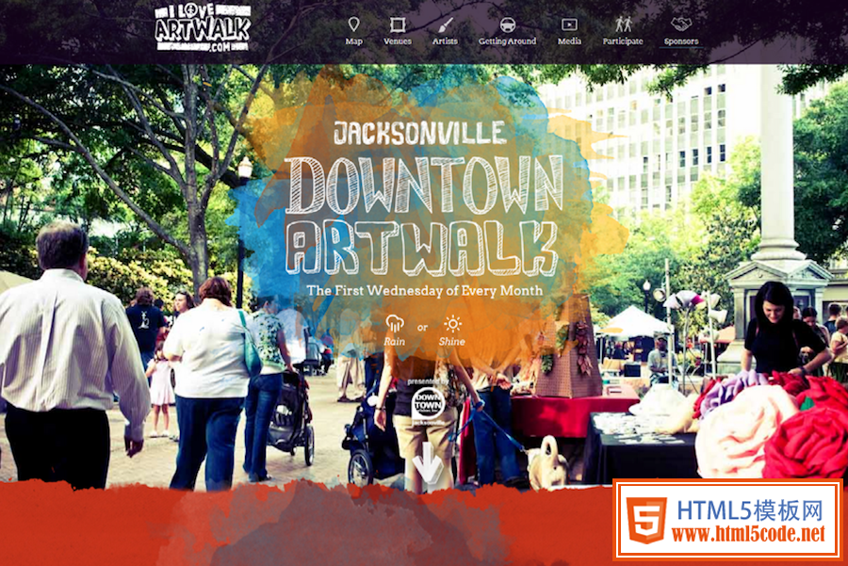
Task: Click the 'presented by' text
Action: 427,382
